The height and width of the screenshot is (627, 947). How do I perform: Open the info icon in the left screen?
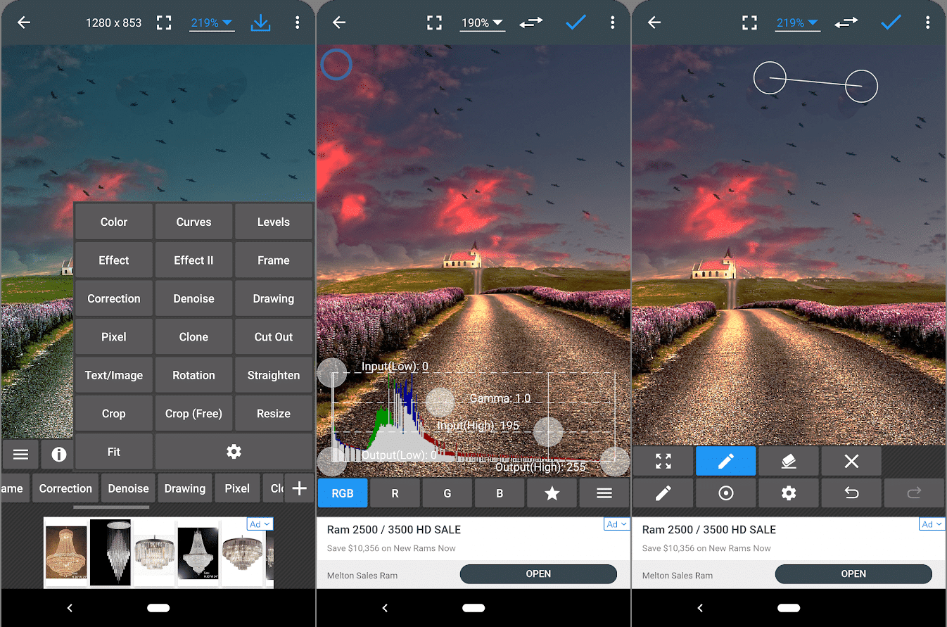[58, 455]
